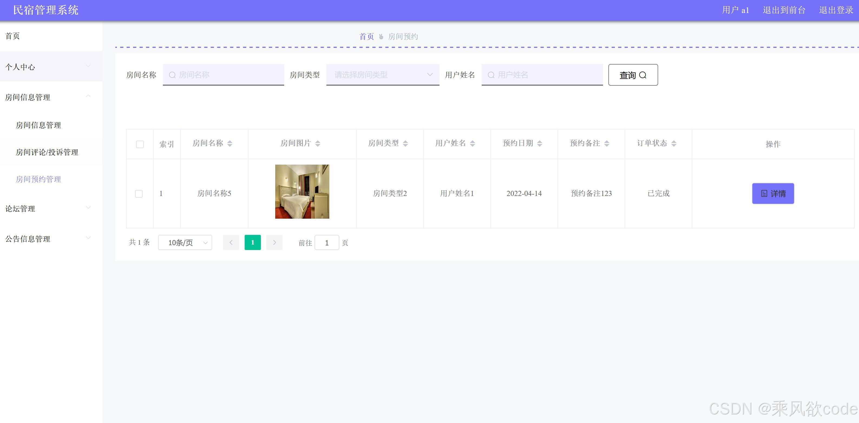Click the sort arrows beside 房间名称 column
859x423 pixels.
click(229, 144)
